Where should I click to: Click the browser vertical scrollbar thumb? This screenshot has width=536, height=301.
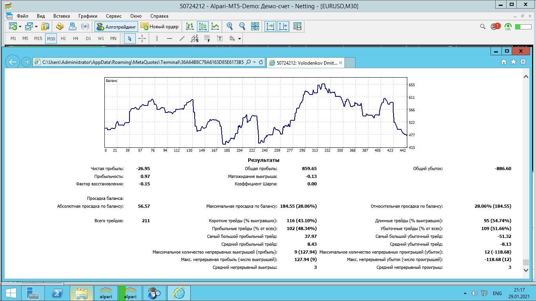coord(525,262)
